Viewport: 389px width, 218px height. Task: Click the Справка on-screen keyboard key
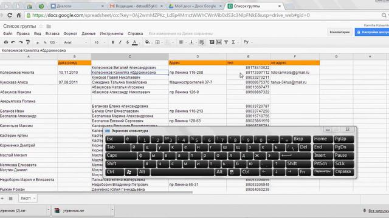(x=343, y=172)
